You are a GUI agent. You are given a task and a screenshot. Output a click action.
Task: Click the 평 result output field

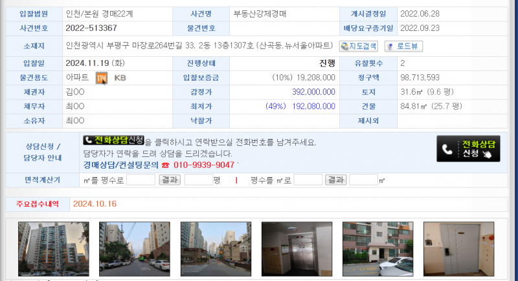click(198, 180)
